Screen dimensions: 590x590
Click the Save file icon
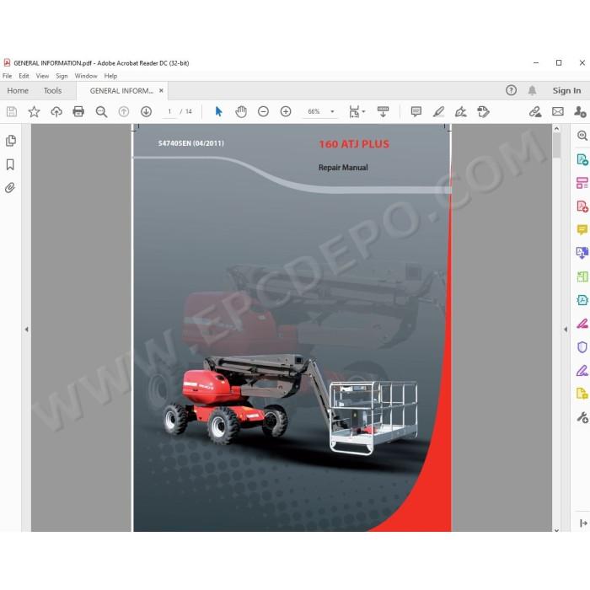[12, 112]
